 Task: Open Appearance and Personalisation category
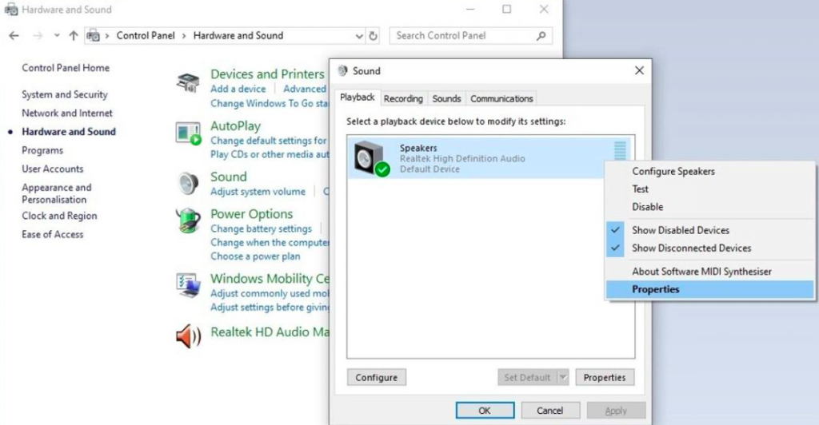(x=57, y=193)
